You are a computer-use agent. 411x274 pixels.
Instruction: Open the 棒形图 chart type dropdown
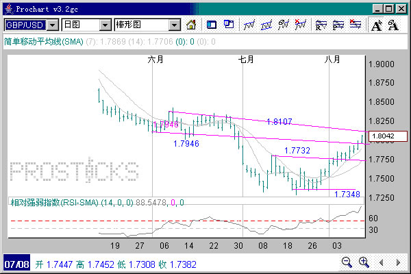174,25
